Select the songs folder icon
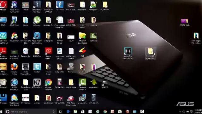This screenshot has width=202, height=114. click(x=26, y=21)
